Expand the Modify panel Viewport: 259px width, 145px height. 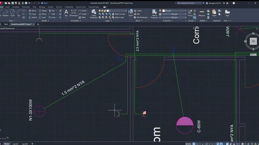point(45,21)
